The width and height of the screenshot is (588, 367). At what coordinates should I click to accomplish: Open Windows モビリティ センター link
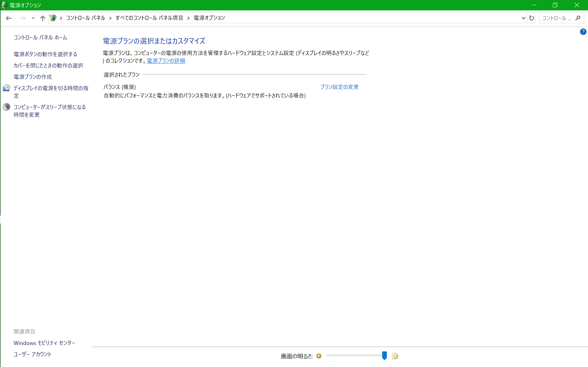point(44,343)
